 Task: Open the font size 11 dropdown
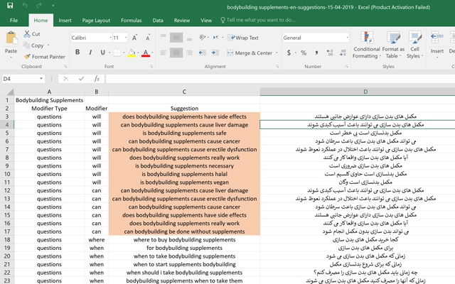tap(126, 38)
